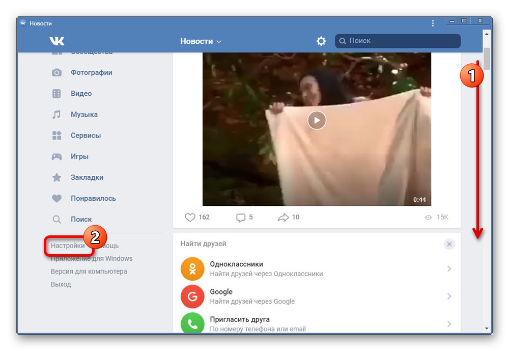The height and width of the screenshot is (351, 509).
Task: Open the news feed settings gear
Action: point(321,41)
